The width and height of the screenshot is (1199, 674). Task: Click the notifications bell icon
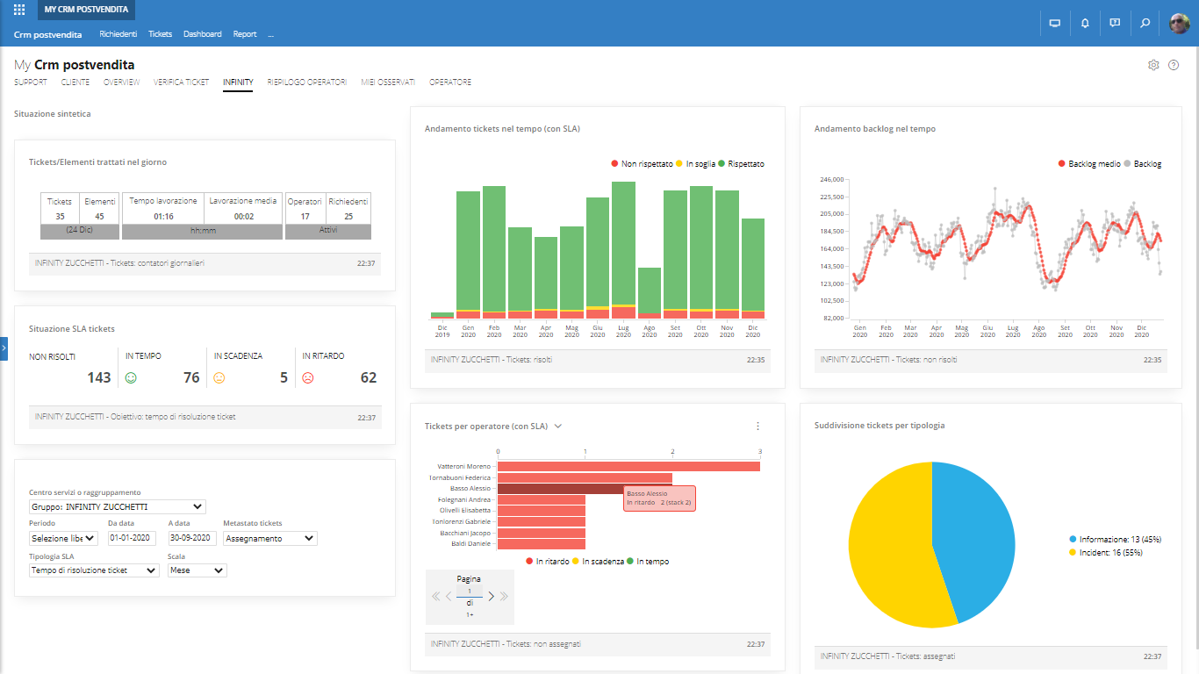pos(1085,23)
